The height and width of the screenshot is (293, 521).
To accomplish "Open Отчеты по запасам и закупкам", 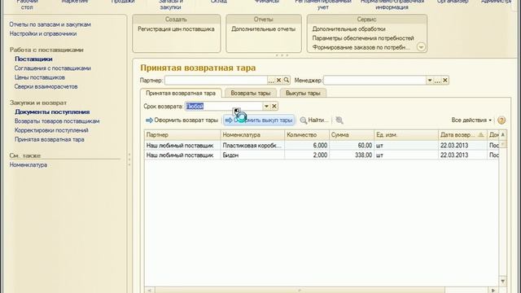I will pyautogui.click(x=50, y=24).
